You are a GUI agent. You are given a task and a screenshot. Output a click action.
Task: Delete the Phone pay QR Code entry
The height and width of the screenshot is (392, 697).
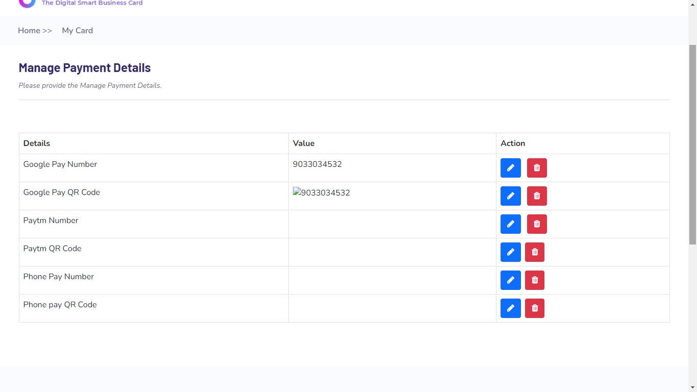pyautogui.click(x=535, y=308)
